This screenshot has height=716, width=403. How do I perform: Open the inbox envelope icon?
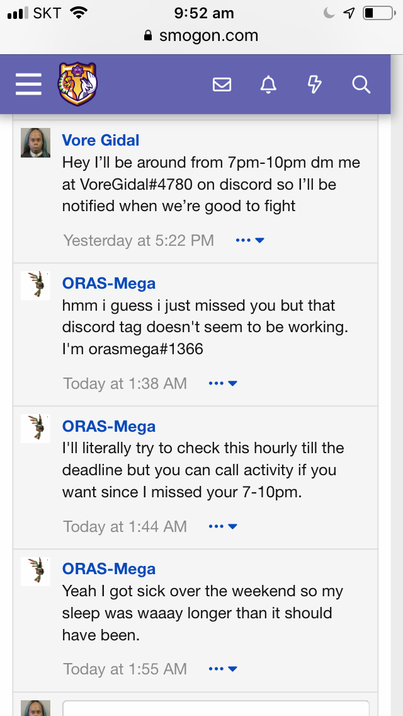(x=222, y=84)
